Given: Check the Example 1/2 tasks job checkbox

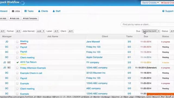Looking at the screenshot, I should [x=17, y=84].
